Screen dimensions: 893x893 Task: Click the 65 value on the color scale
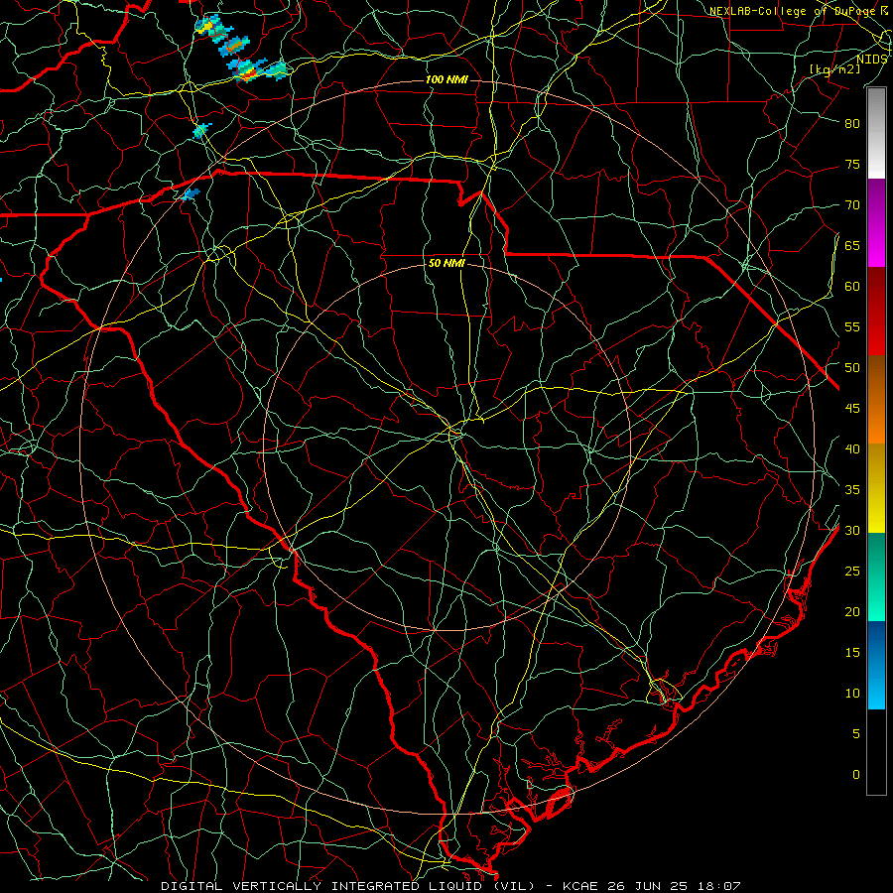pos(852,246)
